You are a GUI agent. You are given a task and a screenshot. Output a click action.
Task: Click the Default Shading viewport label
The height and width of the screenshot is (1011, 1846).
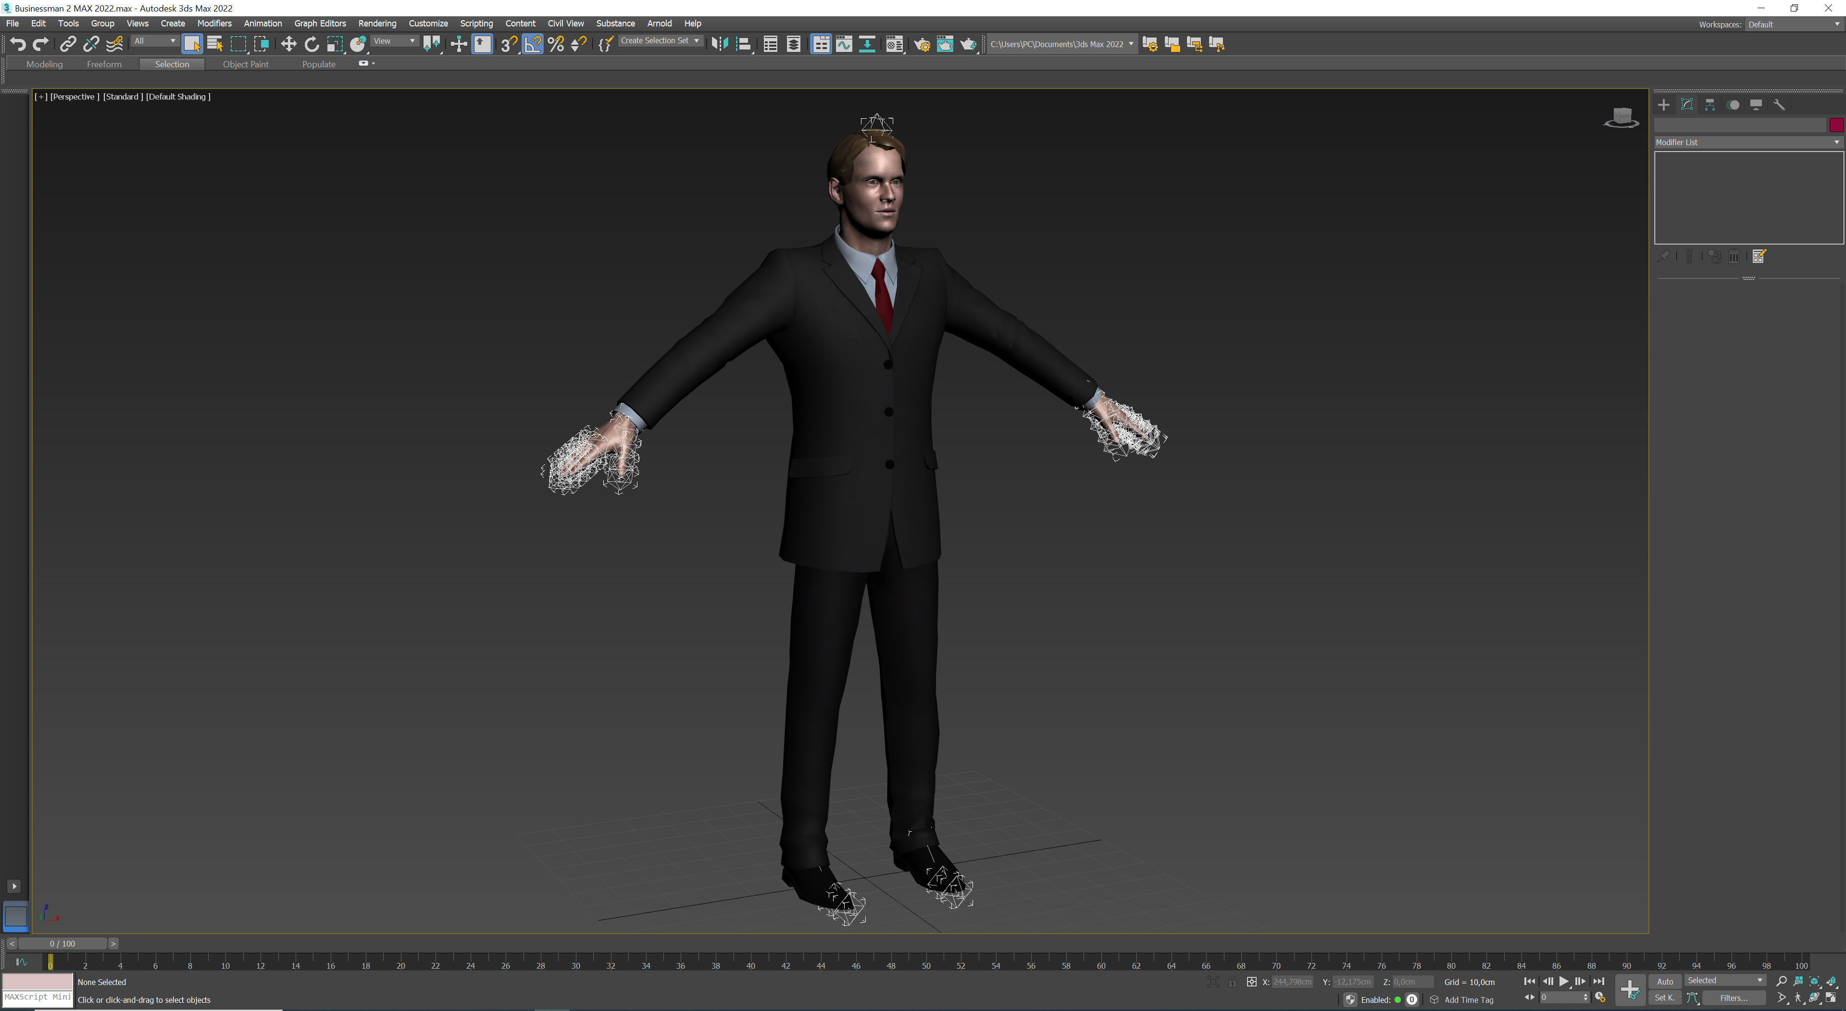coord(178,97)
